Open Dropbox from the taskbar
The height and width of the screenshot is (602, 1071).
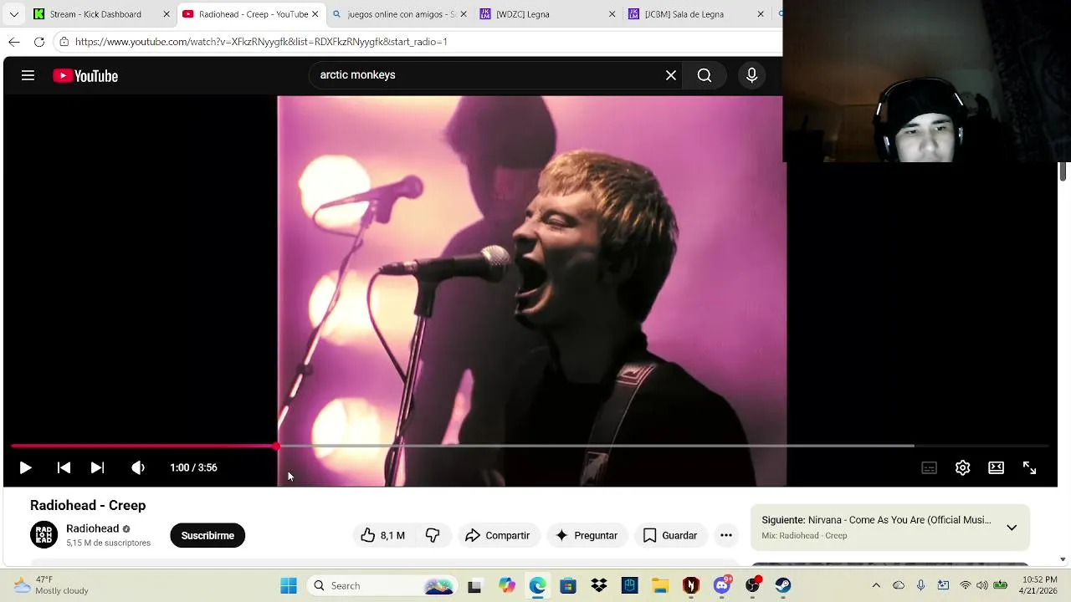[599, 586]
